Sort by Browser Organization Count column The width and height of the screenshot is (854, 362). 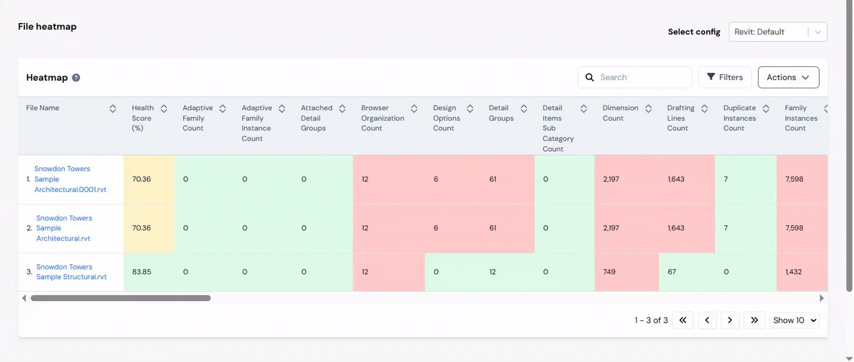pyautogui.click(x=414, y=108)
